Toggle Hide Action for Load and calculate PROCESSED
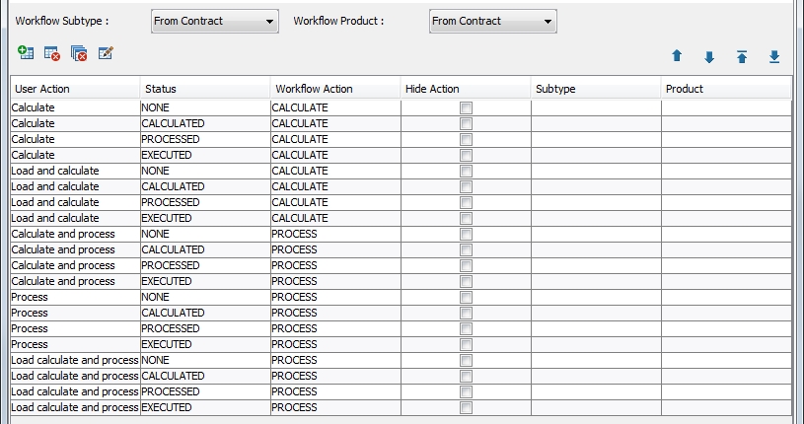The height and width of the screenshot is (424, 804). 466,202
